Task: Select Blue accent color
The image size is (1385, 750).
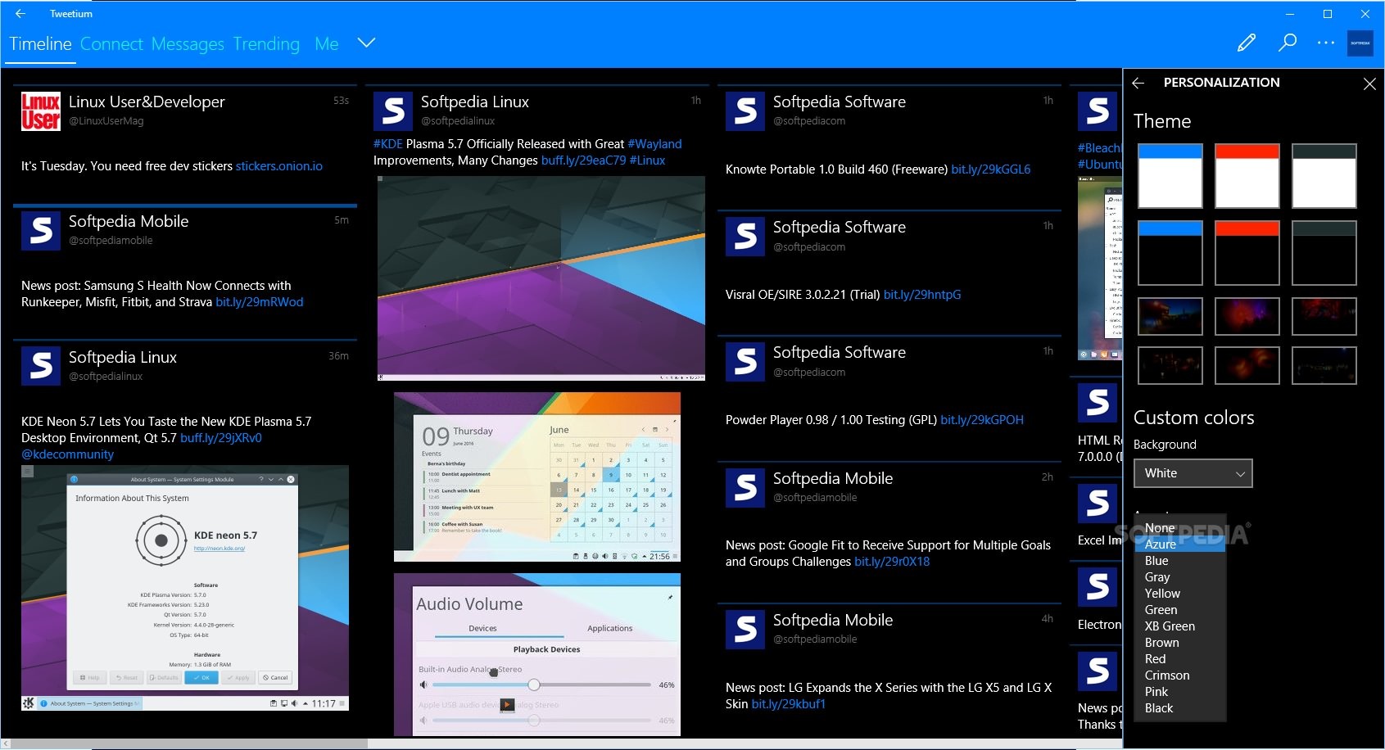Action: click(1179, 561)
